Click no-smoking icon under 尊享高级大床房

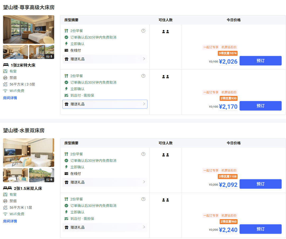[x=5, y=78]
